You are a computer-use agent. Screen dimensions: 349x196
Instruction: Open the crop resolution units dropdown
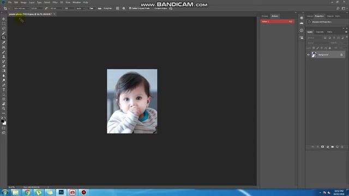coord(80,9)
